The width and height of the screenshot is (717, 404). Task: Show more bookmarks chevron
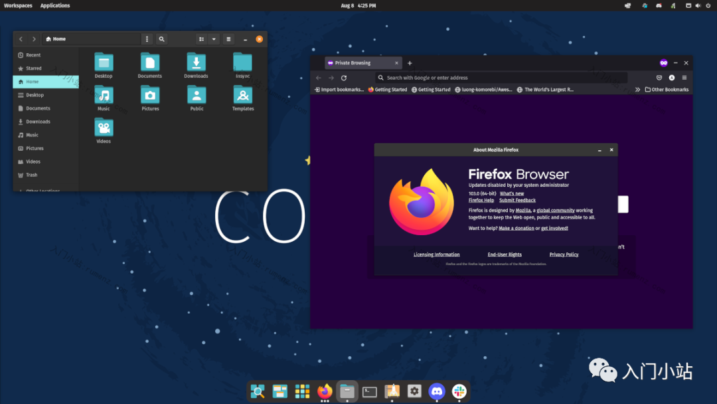click(x=637, y=90)
